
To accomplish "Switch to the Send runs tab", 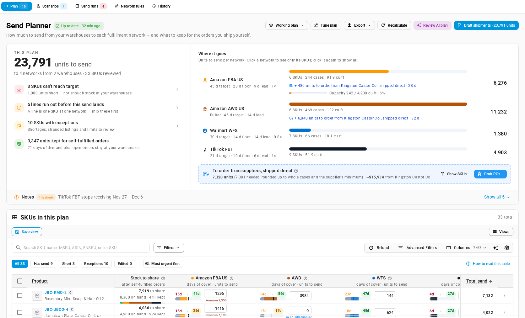I will [x=91, y=6].
